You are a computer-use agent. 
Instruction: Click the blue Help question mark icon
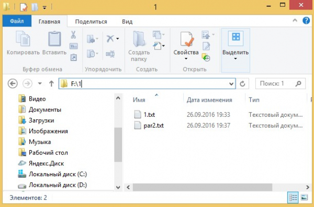306,20
